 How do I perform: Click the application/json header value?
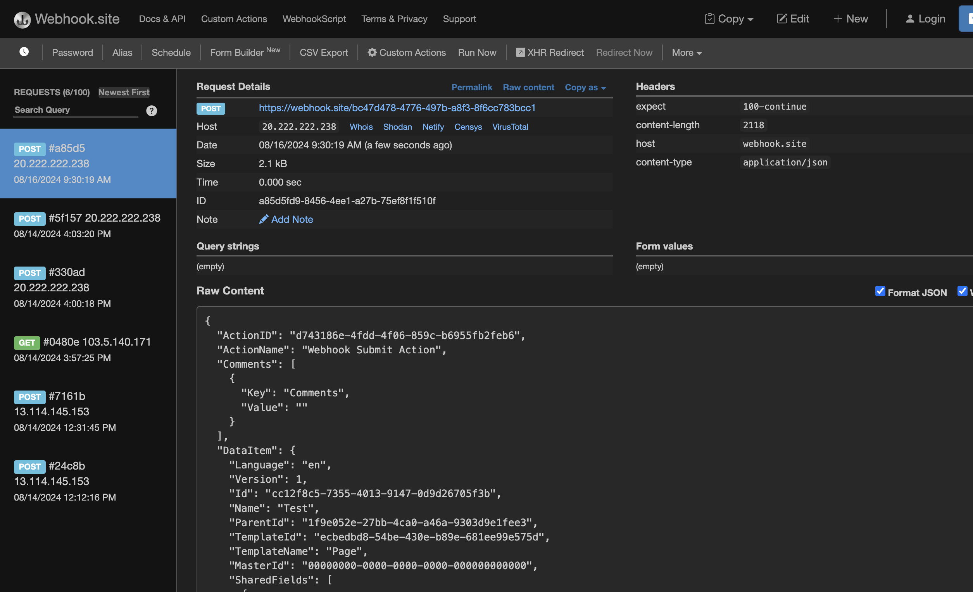(785, 162)
